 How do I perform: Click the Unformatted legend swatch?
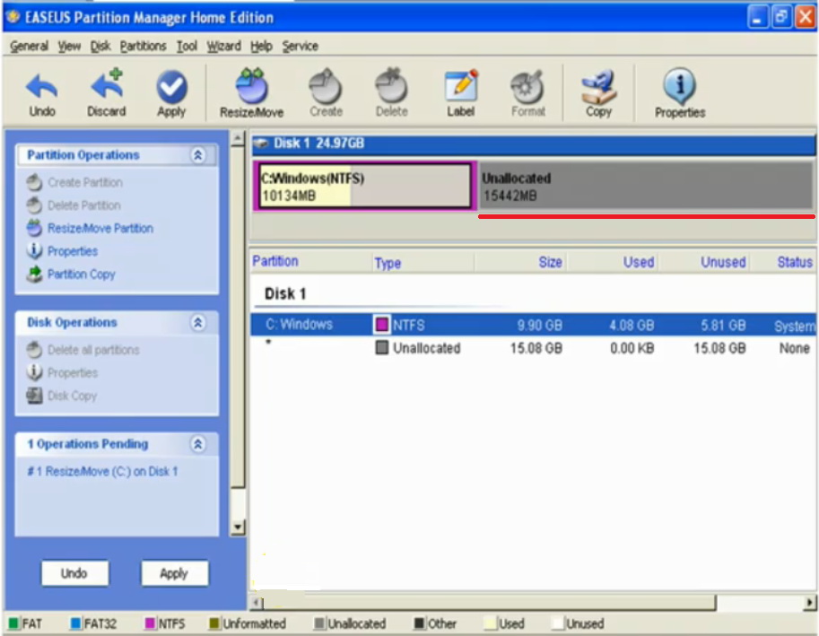point(214,623)
